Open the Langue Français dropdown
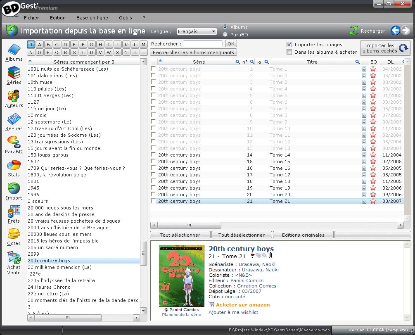Image resolution: width=415 pixels, height=335 pixels. [197, 31]
